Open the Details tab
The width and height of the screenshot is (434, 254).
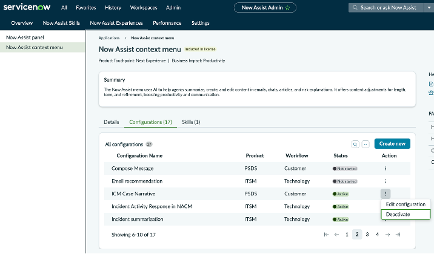(112, 122)
